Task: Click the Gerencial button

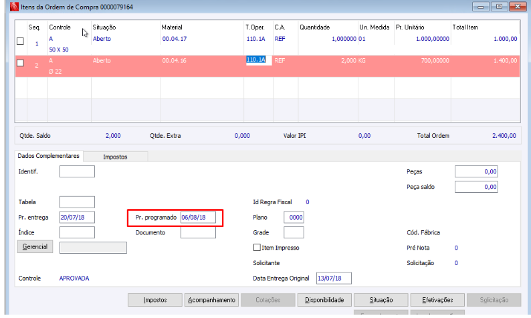Action: click(x=35, y=247)
